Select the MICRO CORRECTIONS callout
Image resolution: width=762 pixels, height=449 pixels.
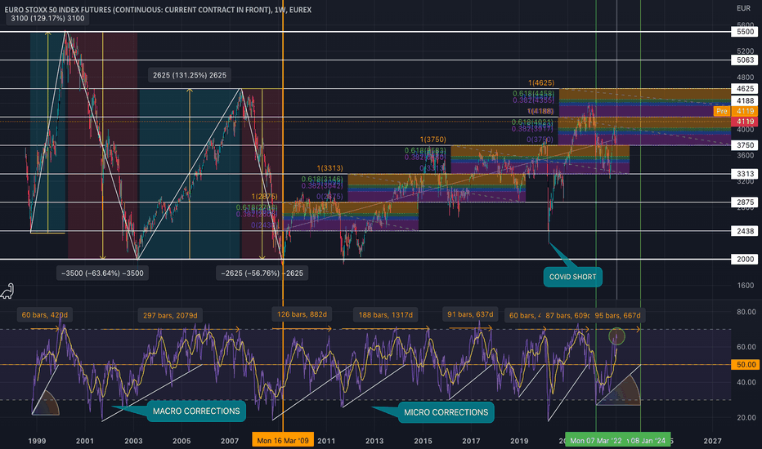click(446, 412)
